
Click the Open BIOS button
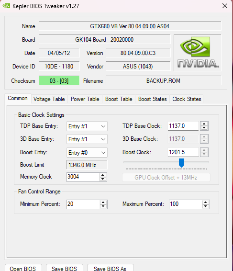click(23, 268)
